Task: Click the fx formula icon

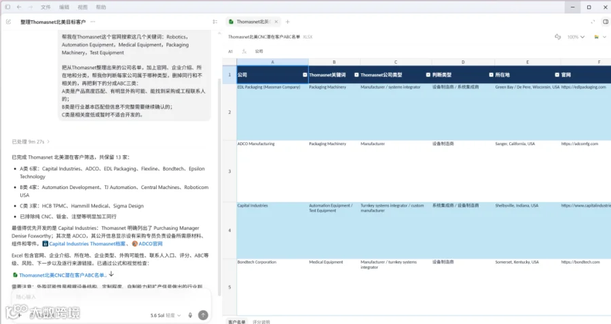Action: point(244,52)
